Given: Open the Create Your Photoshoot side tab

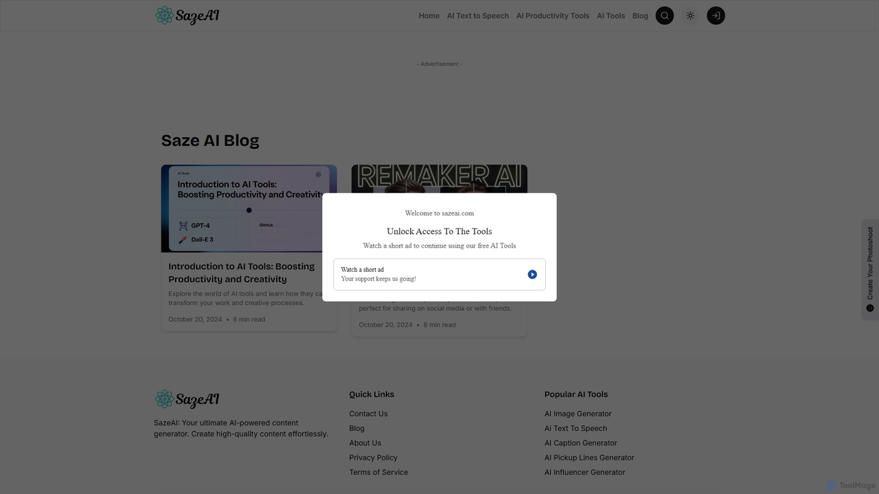Looking at the screenshot, I should coord(870,269).
